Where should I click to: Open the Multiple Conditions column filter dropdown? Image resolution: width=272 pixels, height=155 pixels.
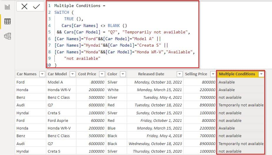point(261,74)
